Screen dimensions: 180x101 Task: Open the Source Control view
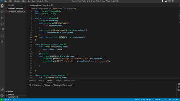pyautogui.click(x=2, y=18)
